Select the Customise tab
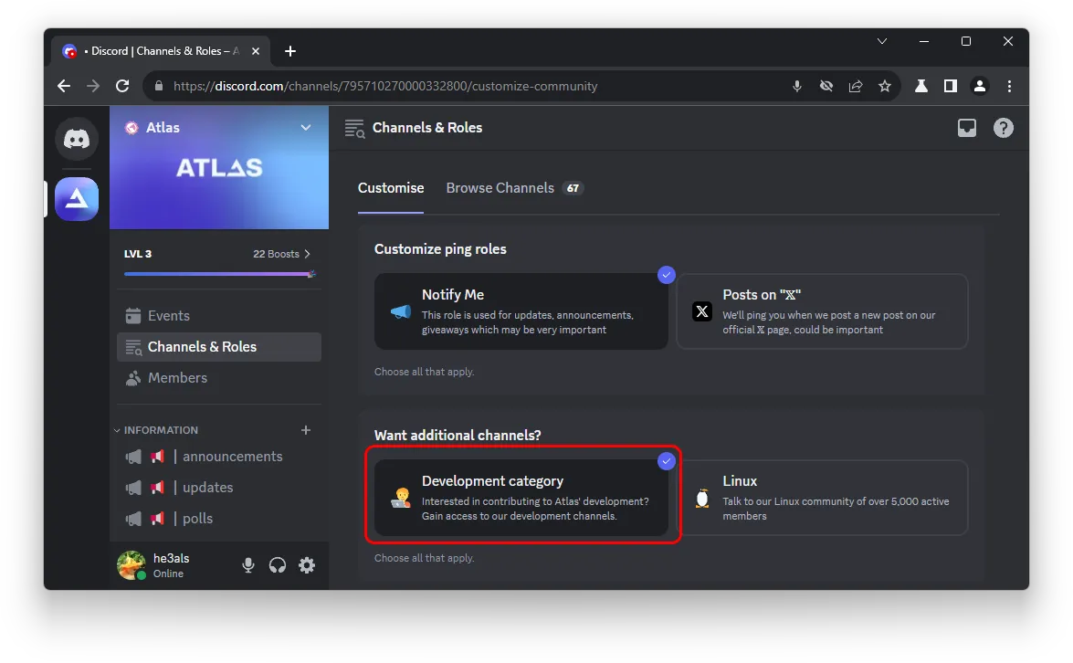The image size is (1073, 663). 391,187
